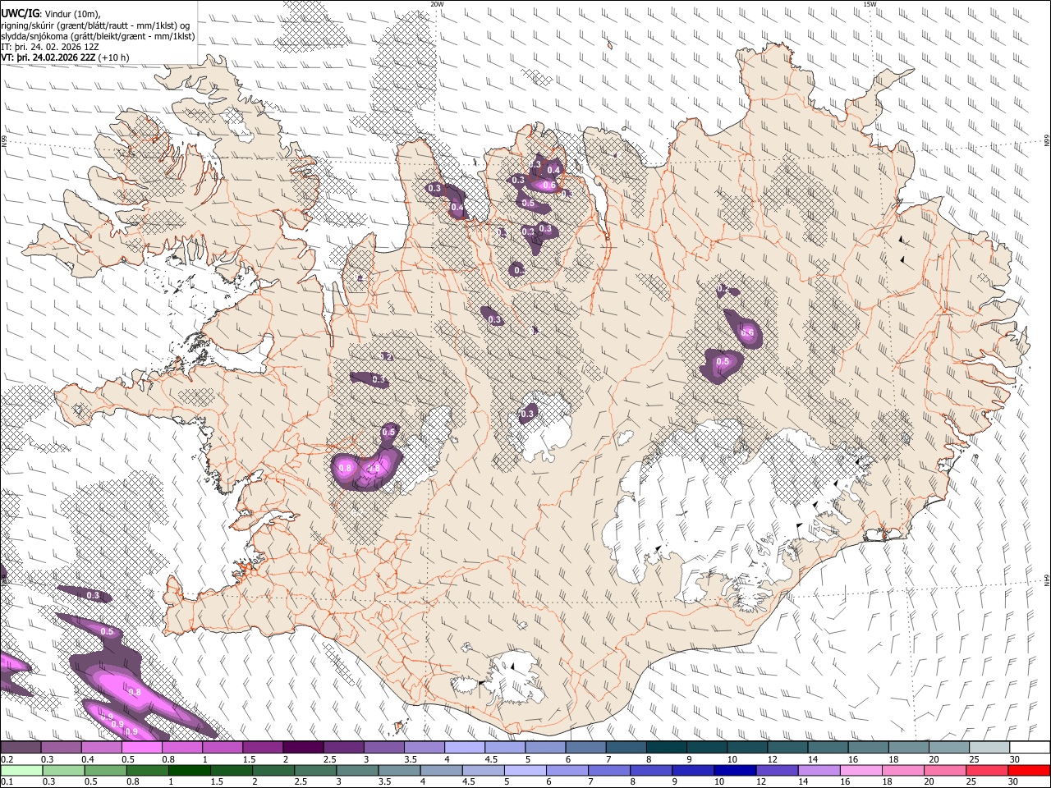The height and width of the screenshot is (788, 1051).
Task: Click the top-row legend swatch between 3 and 3.5
Action: coord(383,748)
